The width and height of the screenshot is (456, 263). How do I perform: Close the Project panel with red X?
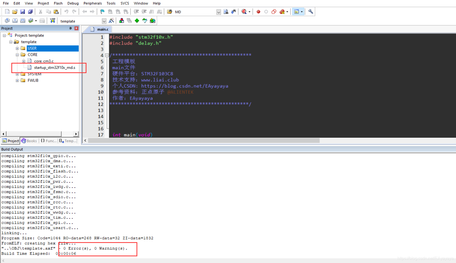coord(76,28)
